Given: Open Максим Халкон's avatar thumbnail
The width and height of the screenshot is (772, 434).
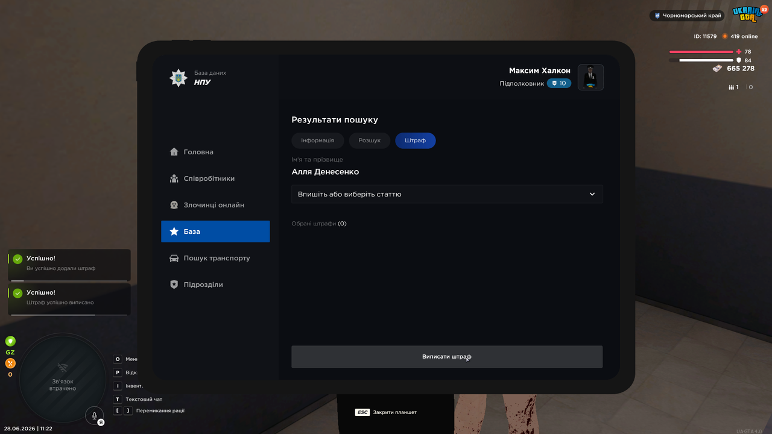Looking at the screenshot, I should pyautogui.click(x=590, y=77).
